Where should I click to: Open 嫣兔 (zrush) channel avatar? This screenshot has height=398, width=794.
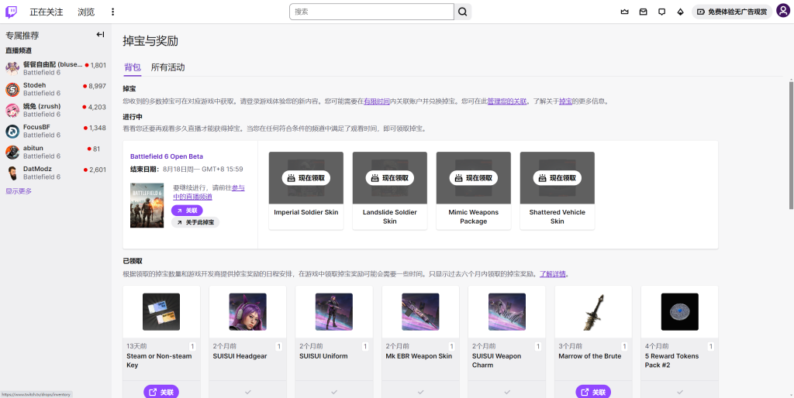point(12,110)
